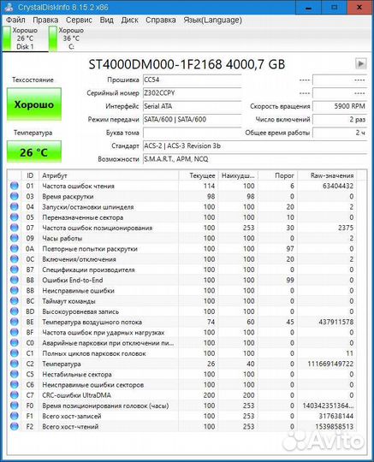Click the rotation speed field 5900 RPM
This screenshot has width=374, height=462.
340,106
